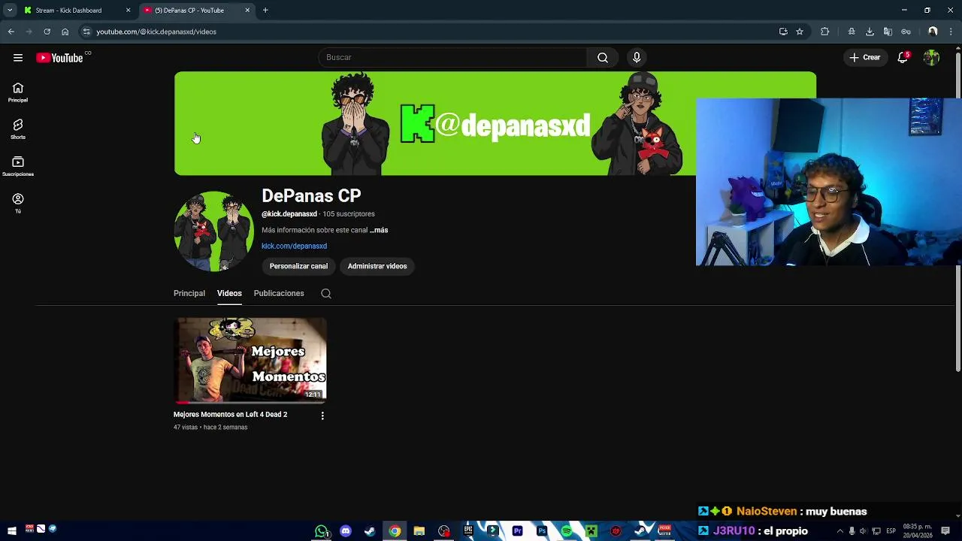Open Shorts from the left sidebar
The height and width of the screenshot is (541, 962).
(18, 129)
